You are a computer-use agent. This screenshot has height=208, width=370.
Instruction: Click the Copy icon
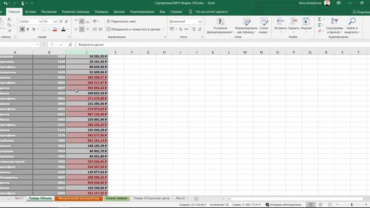tap(9, 25)
